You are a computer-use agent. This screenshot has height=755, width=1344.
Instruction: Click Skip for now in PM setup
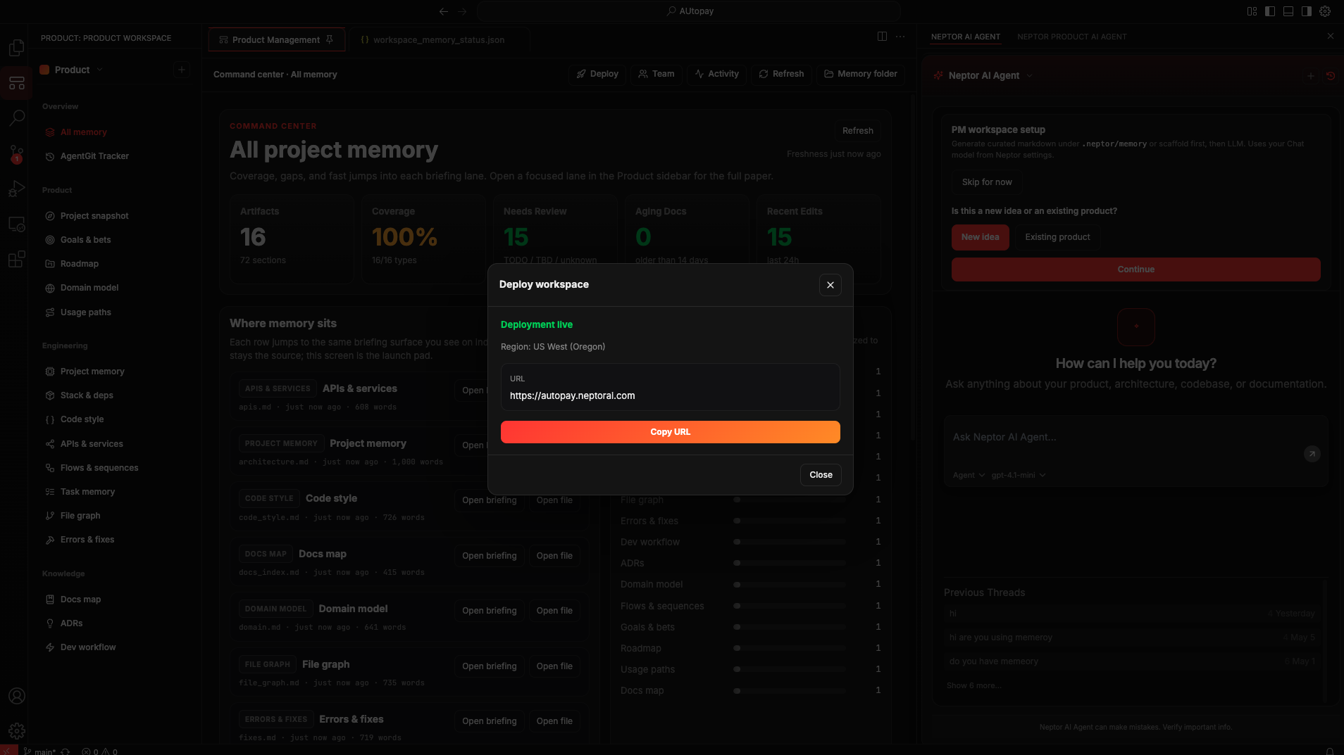pos(987,182)
